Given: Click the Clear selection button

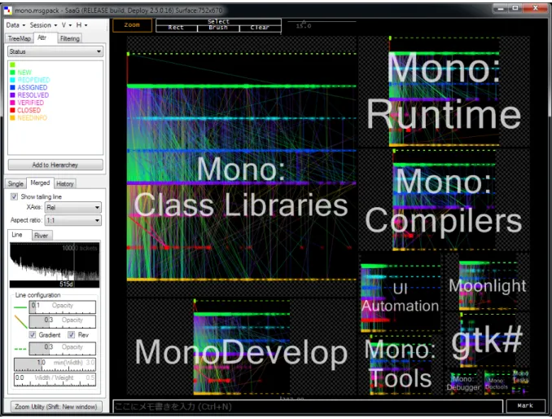Looking at the screenshot, I should [261, 28].
